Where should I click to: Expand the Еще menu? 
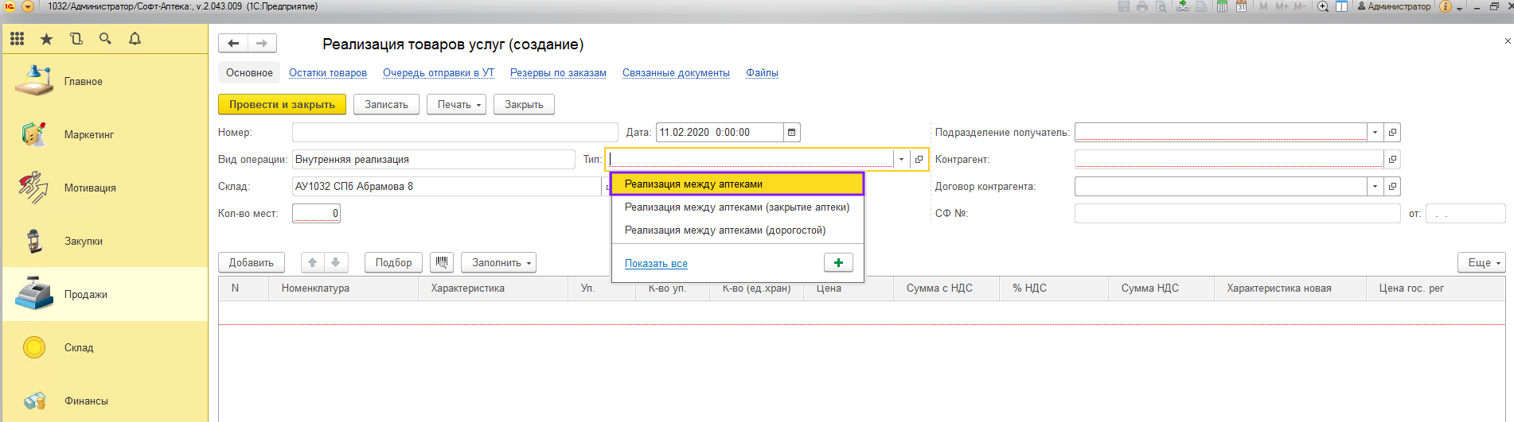coord(1481,262)
